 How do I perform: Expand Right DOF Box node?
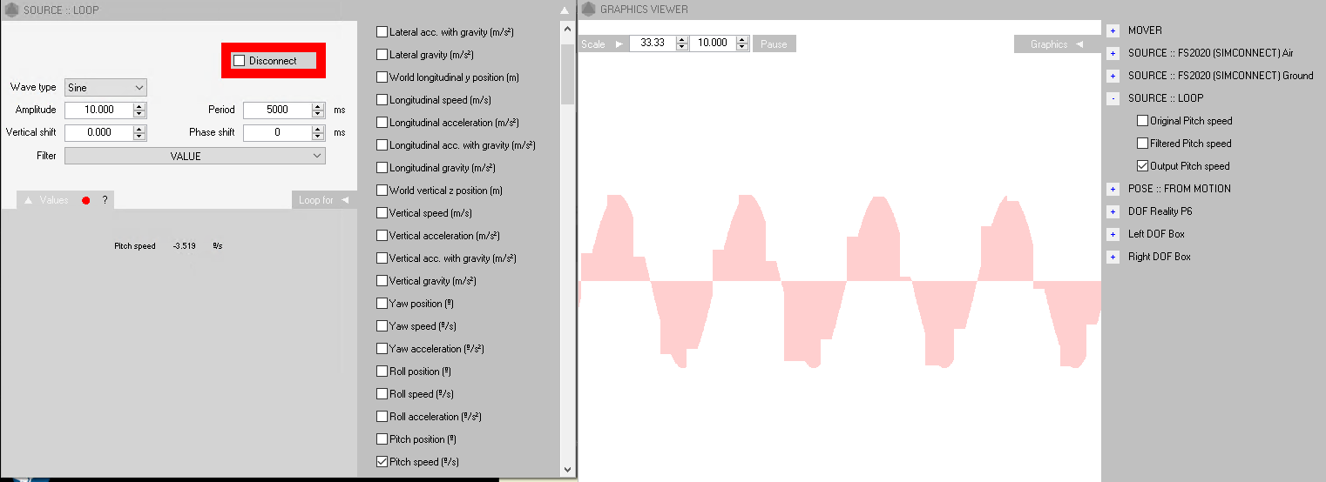(1113, 257)
